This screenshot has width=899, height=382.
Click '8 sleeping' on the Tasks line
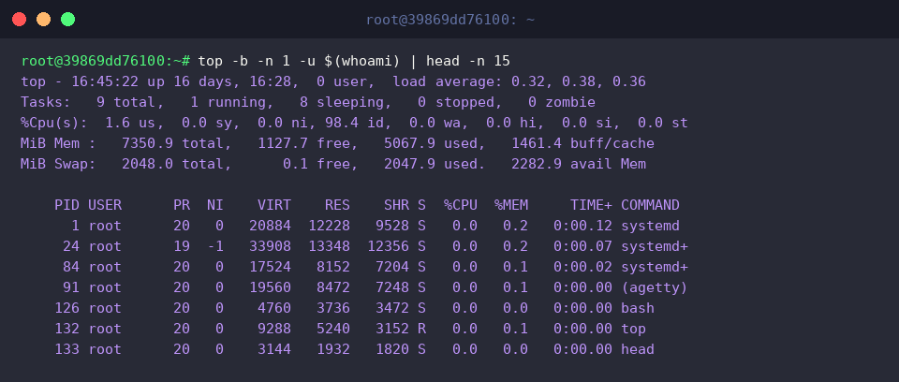pos(341,102)
